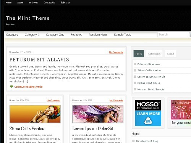Open No Comments link on Feturum Sit Allavis
Screen dimensions: 191x143
click(x=116, y=52)
